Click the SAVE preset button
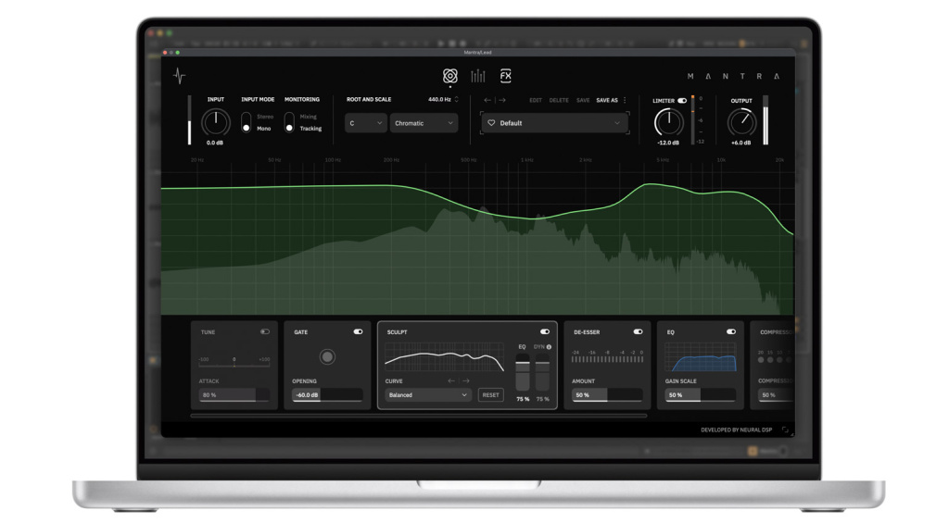 tap(583, 100)
